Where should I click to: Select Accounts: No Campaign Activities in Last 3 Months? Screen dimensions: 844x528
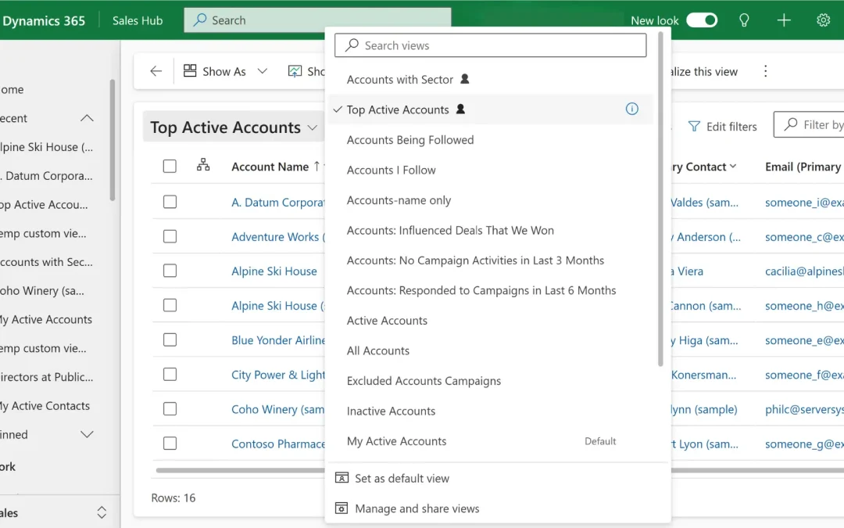[x=490, y=260]
